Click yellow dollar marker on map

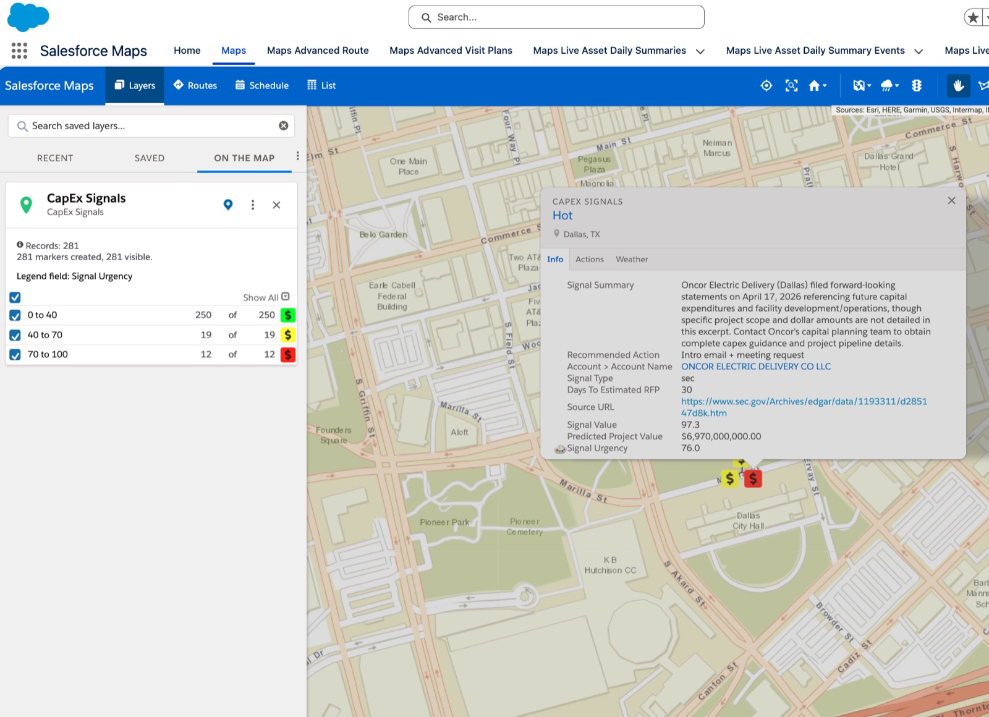[730, 478]
